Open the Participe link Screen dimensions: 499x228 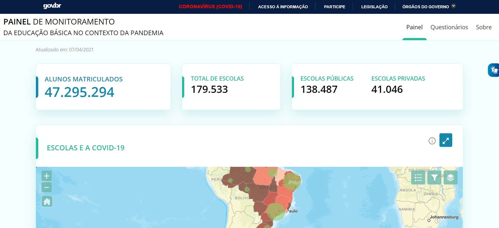pos(334,7)
